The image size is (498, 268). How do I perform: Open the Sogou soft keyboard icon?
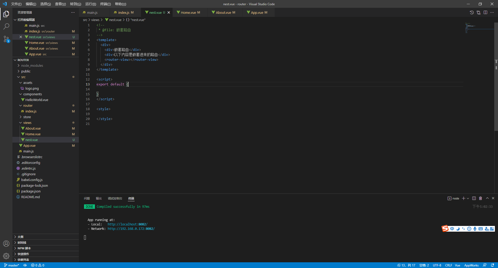pyautogui.click(x=481, y=229)
